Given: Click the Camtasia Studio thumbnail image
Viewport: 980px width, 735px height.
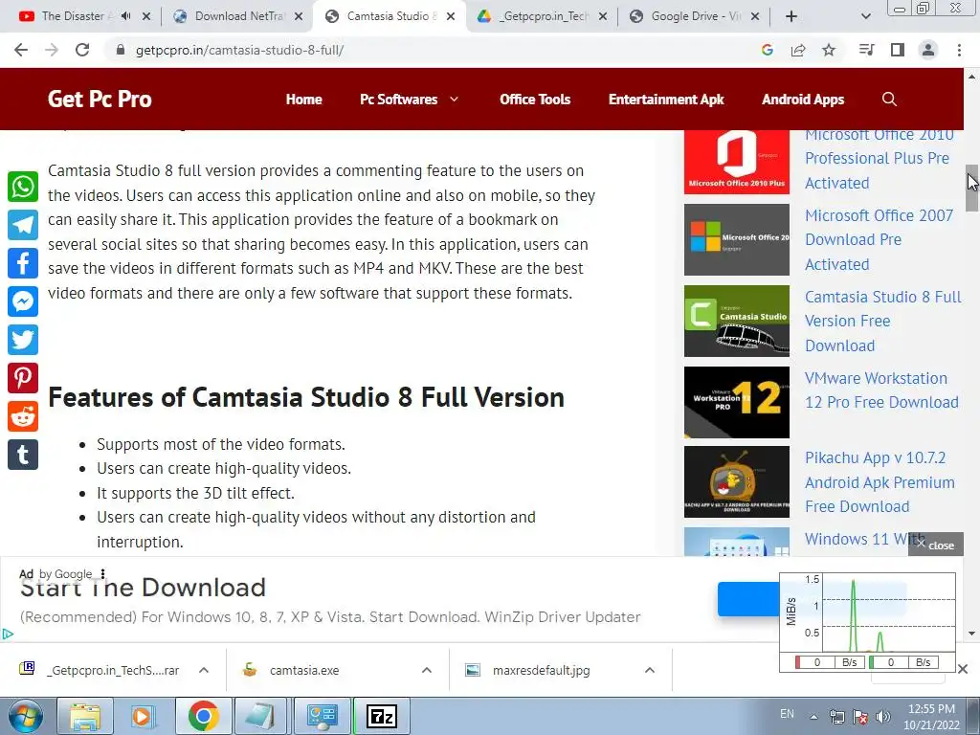Looking at the screenshot, I should coord(737,321).
